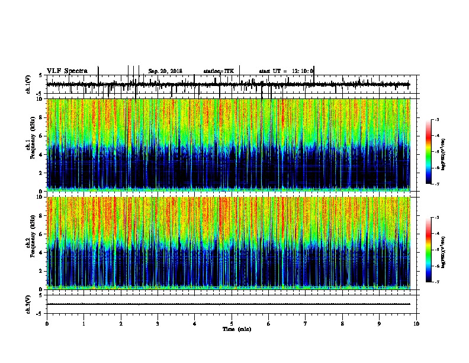Viewport: 469px width, 363px height.
Task: Click the "Time (min)" x-axis label
Action: pos(237,329)
